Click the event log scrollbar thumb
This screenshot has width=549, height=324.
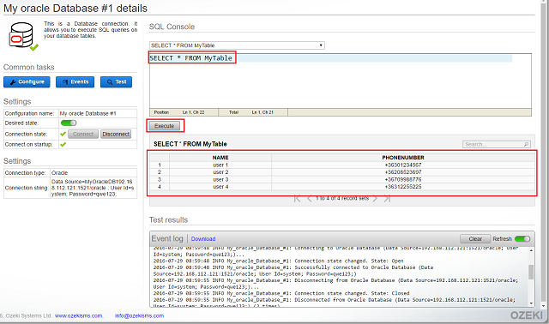(x=531, y=272)
